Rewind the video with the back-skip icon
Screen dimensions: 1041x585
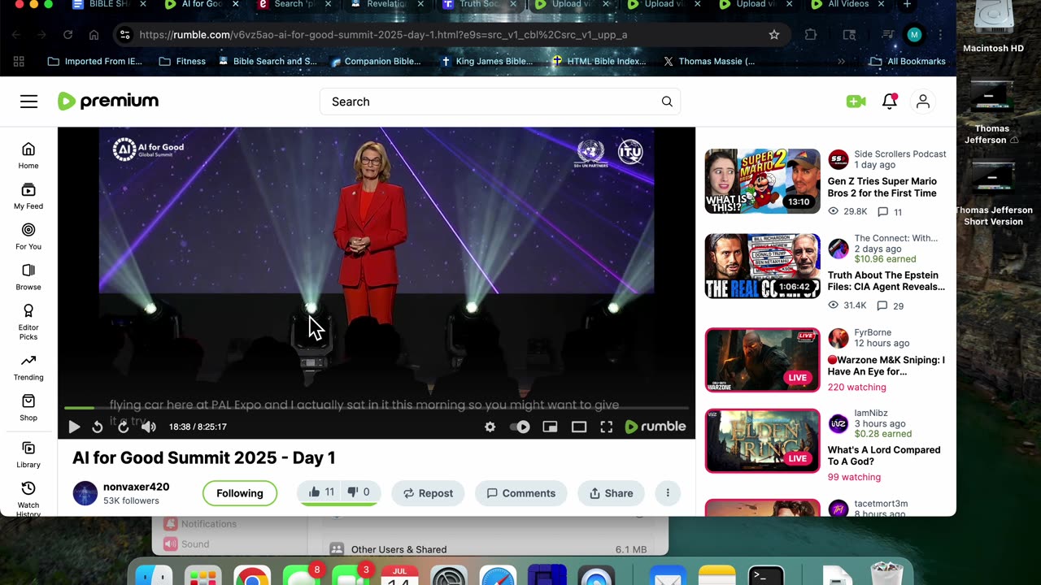98,427
